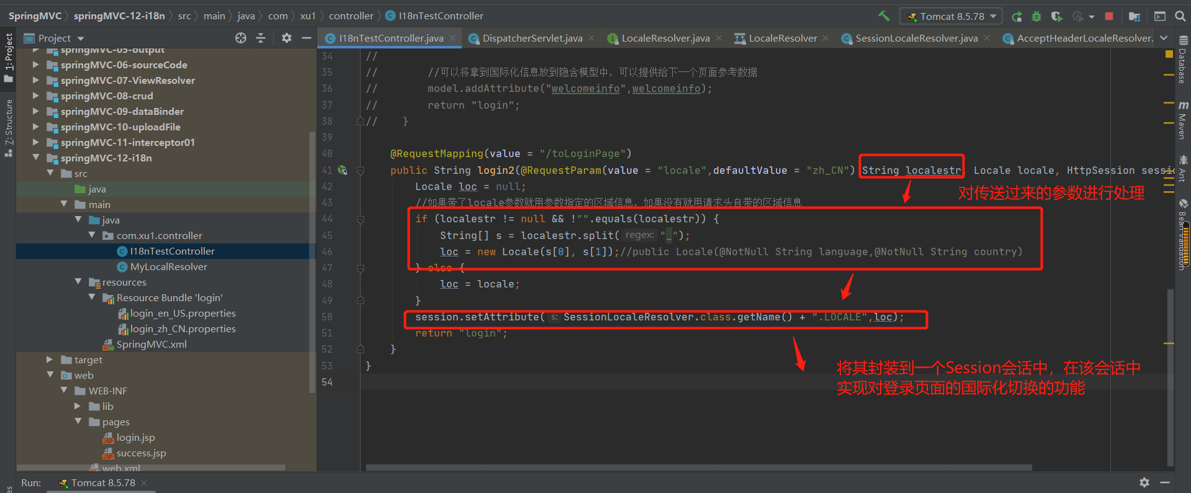The image size is (1191, 493).
Task: Click the editor vertical scrollbar
Action: click(x=1171, y=377)
